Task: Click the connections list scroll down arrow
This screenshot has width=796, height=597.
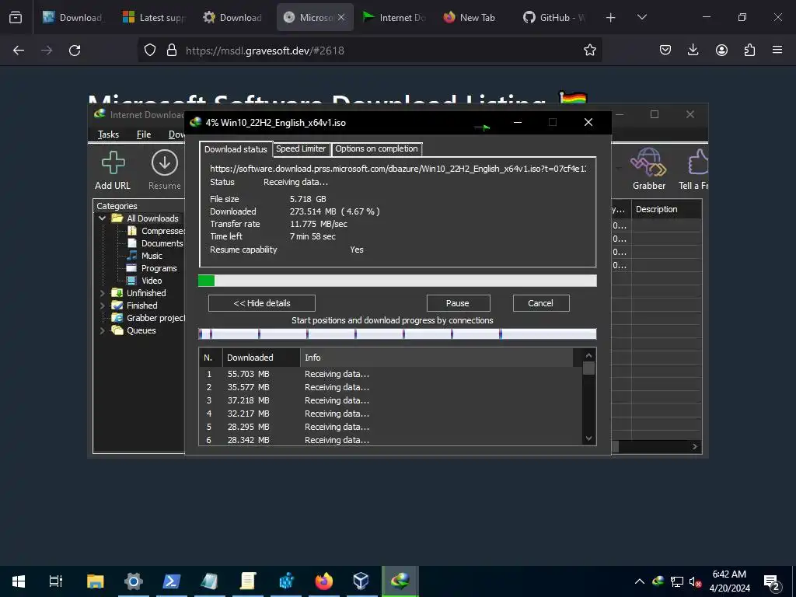Action: pyautogui.click(x=589, y=438)
